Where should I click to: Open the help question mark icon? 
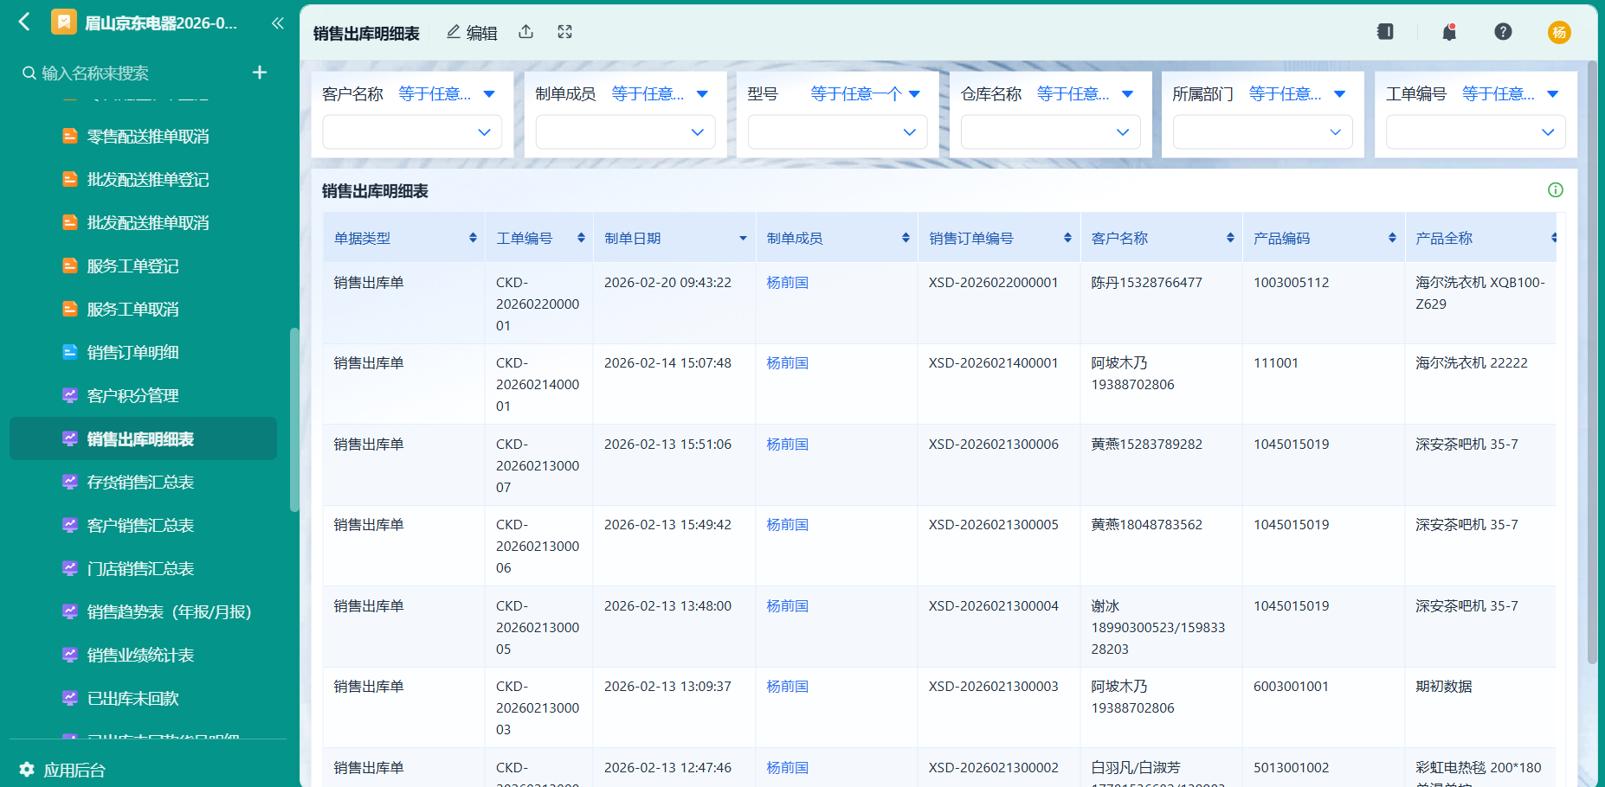[x=1503, y=32]
